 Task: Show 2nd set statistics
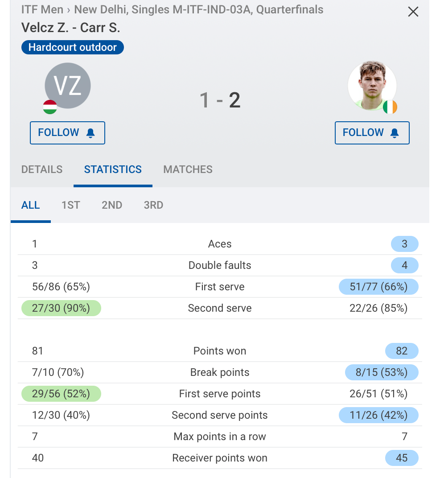tap(112, 205)
